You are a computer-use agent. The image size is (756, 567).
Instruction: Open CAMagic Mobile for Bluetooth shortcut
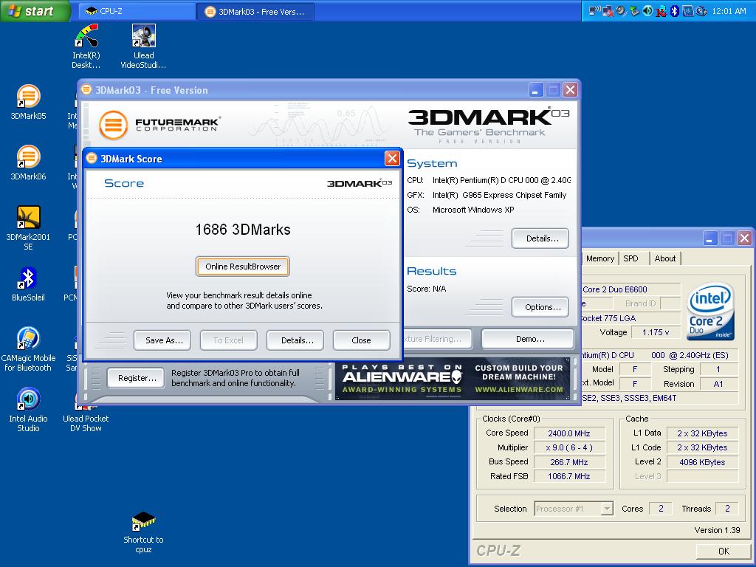coord(29,349)
